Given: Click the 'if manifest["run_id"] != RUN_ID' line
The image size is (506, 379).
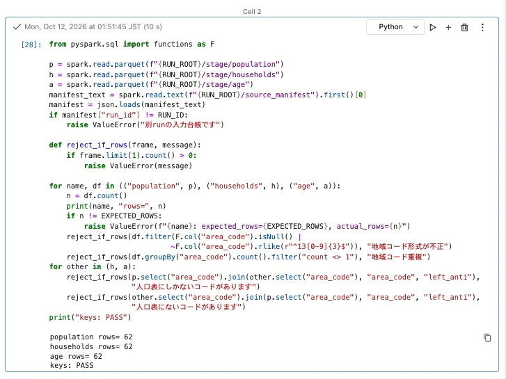Looking at the screenshot, I should [x=118, y=115].
